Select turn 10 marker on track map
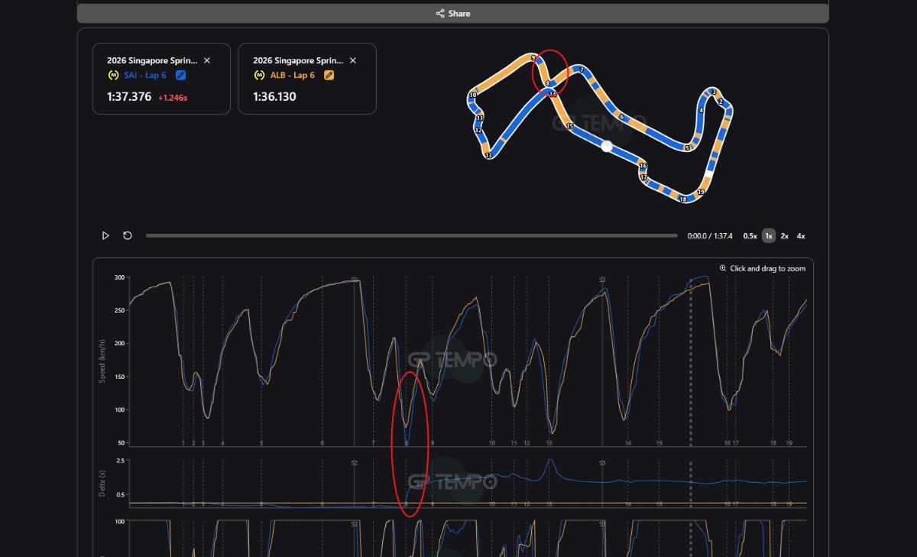 tap(473, 95)
